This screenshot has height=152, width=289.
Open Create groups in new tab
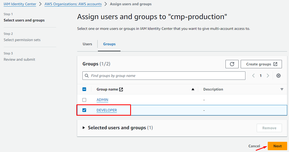pos(261,64)
